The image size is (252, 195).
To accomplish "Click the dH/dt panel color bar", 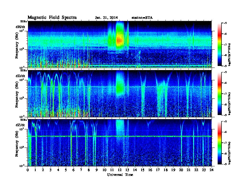I will 220,45.
